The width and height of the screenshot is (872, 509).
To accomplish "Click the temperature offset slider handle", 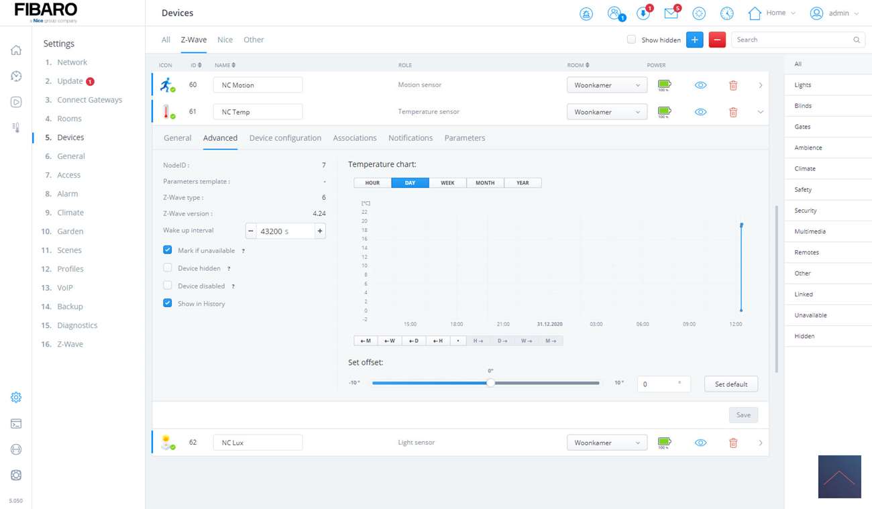I will (490, 383).
